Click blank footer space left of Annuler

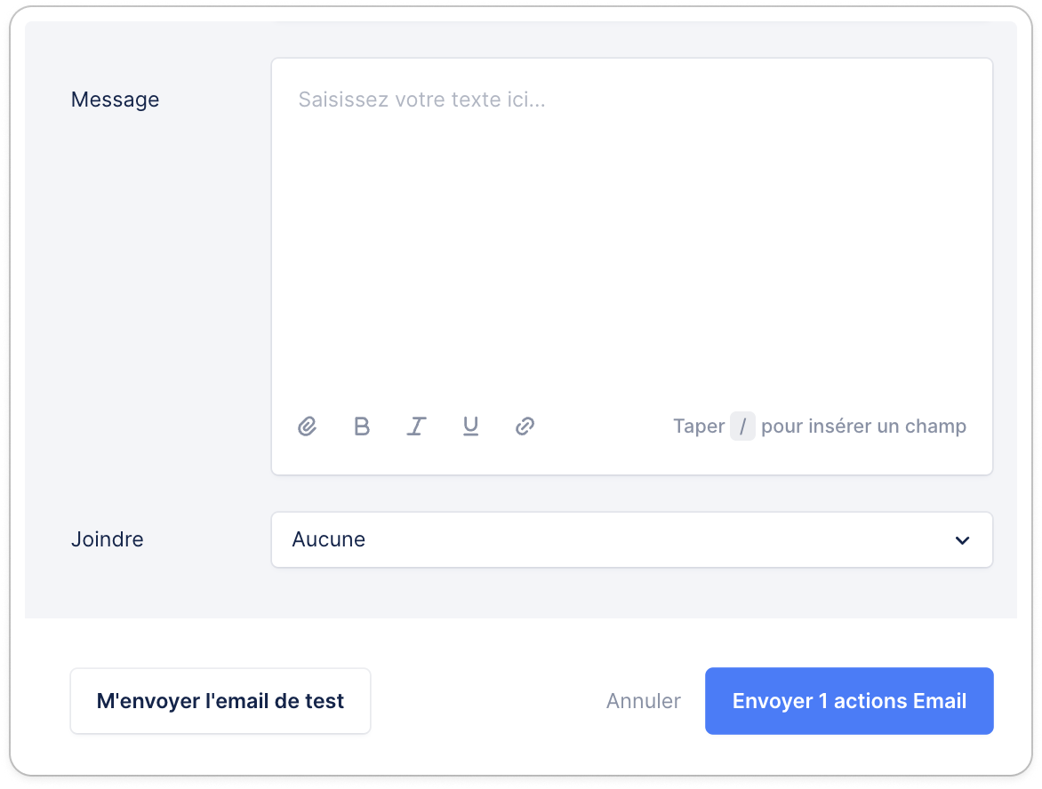[x=488, y=701]
